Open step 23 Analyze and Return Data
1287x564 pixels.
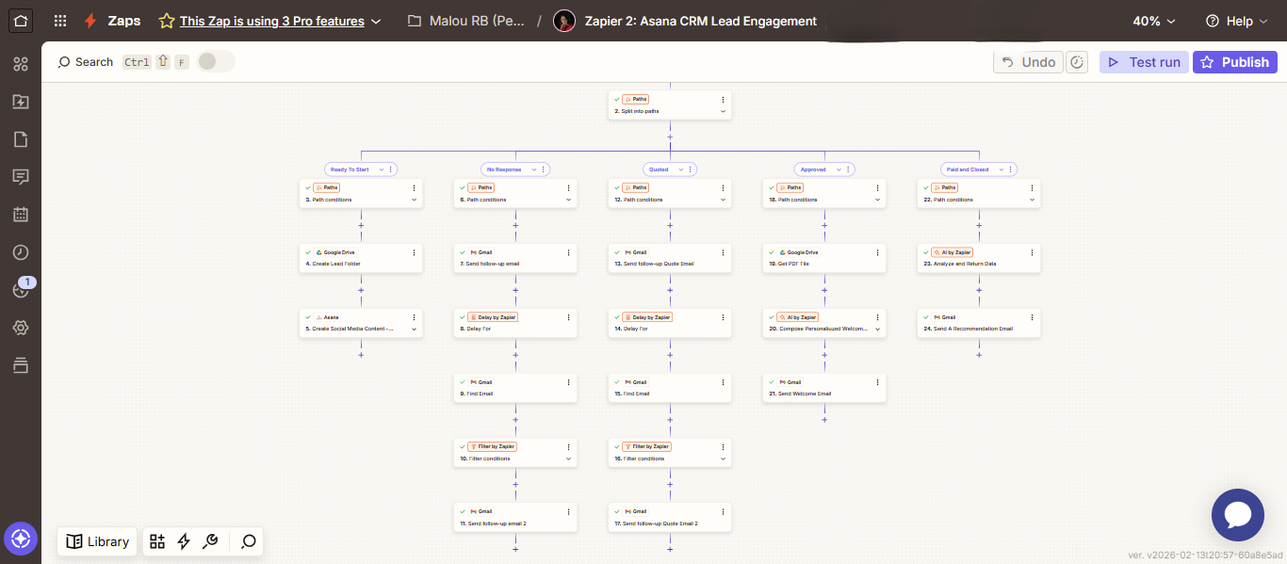(979, 258)
